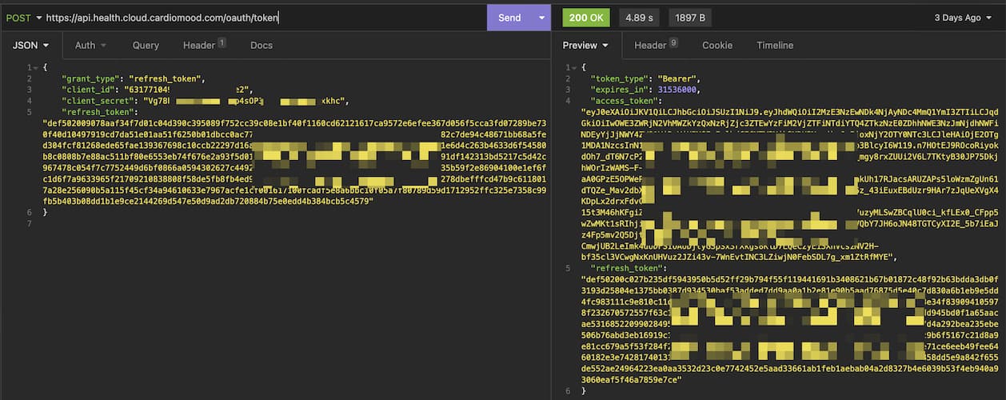Open the POST method dropdown

[x=23, y=18]
